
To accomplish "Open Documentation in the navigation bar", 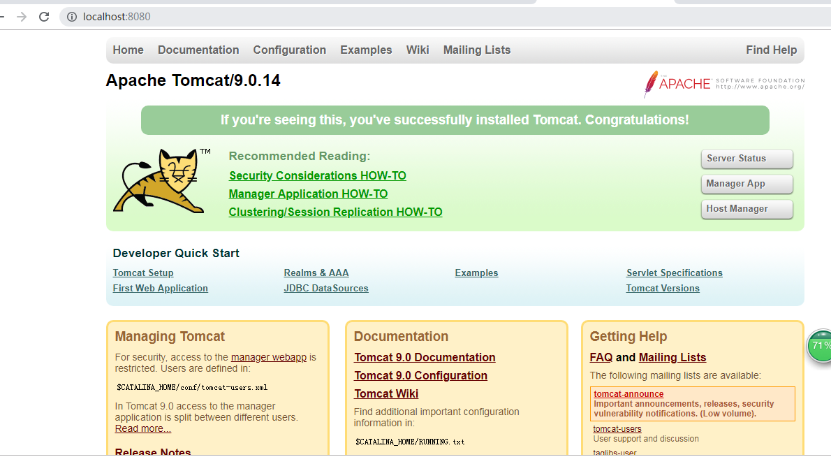I will 198,50.
